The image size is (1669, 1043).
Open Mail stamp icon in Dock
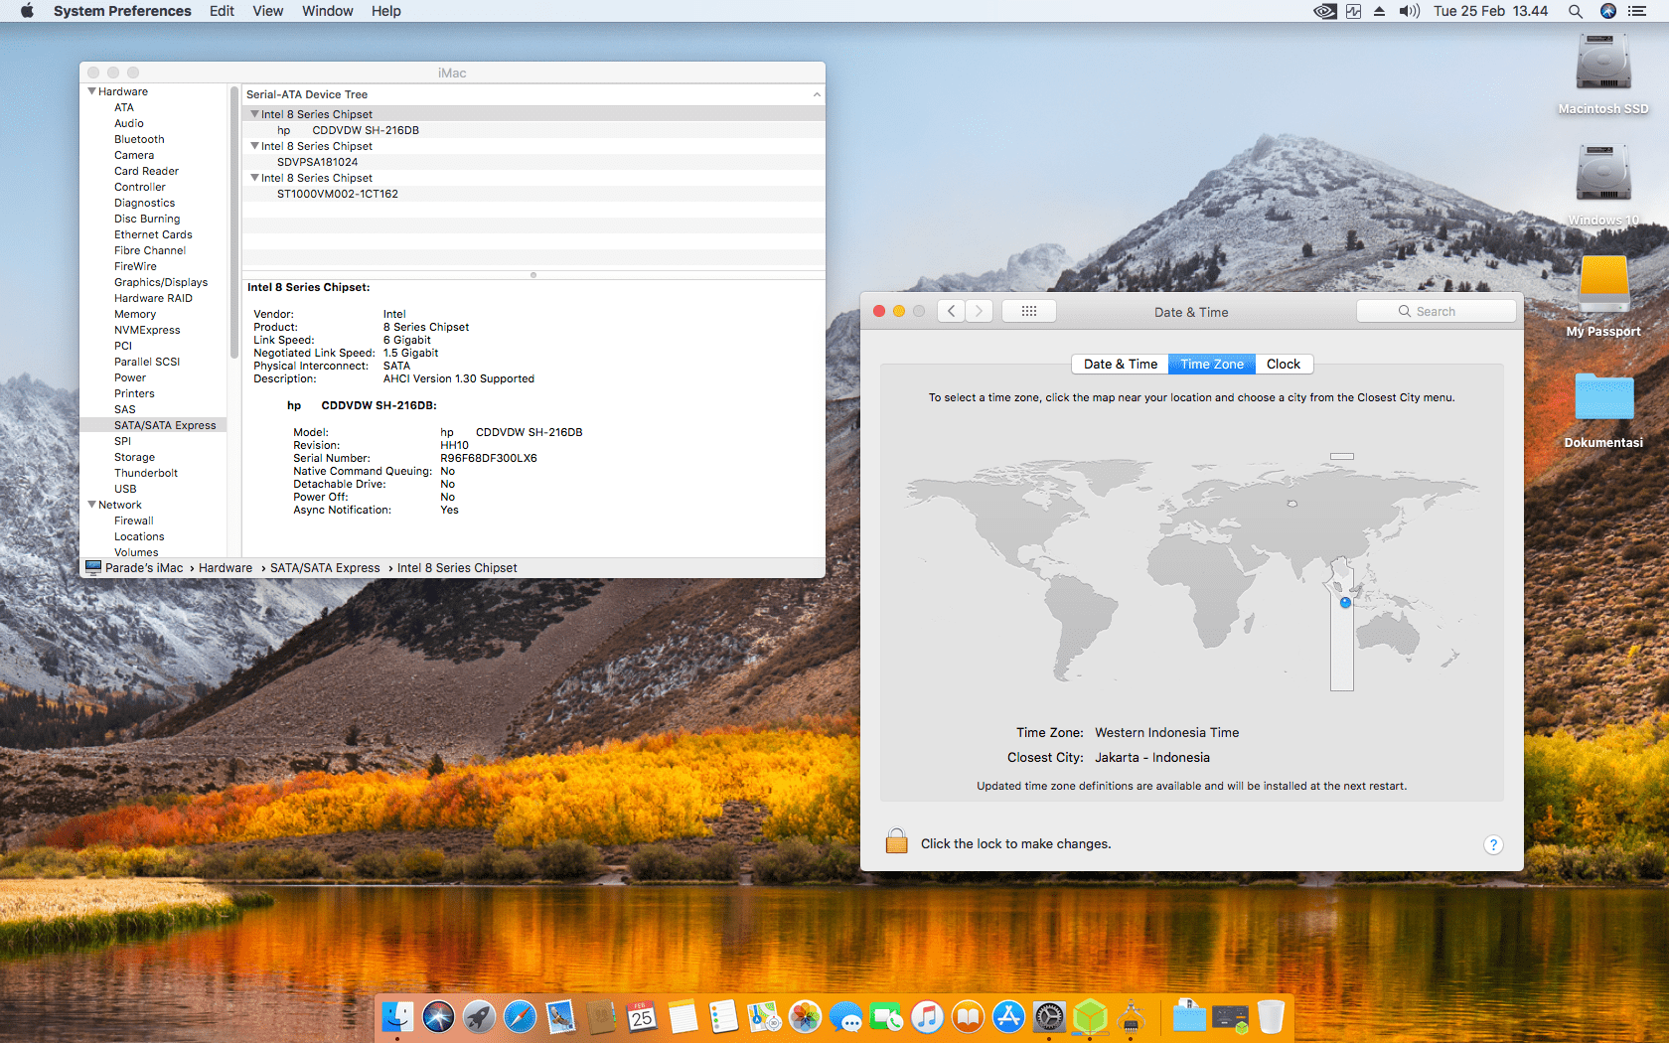pyautogui.click(x=560, y=1016)
